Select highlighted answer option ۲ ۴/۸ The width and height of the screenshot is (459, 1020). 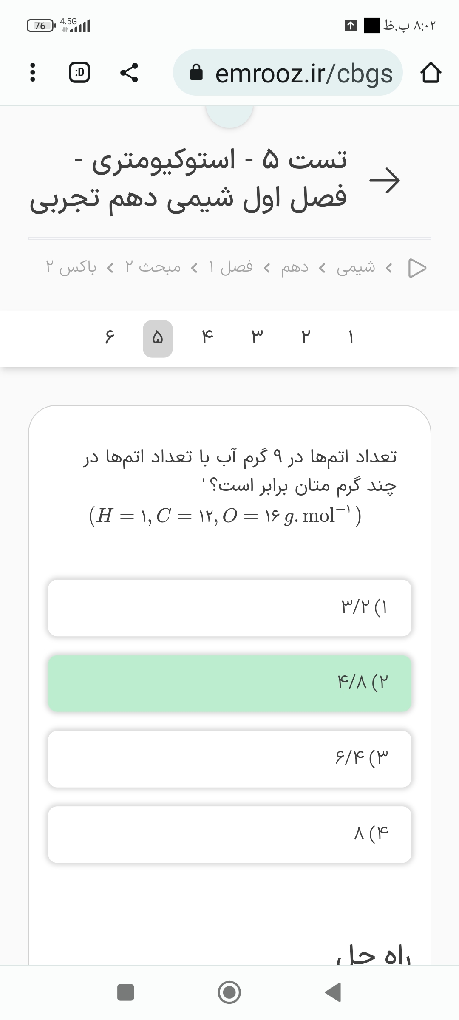pyautogui.click(x=229, y=683)
